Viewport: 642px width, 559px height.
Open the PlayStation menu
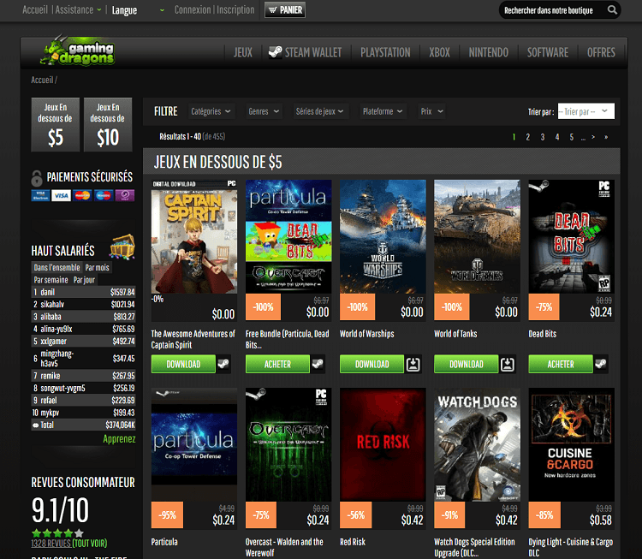coord(385,52)
